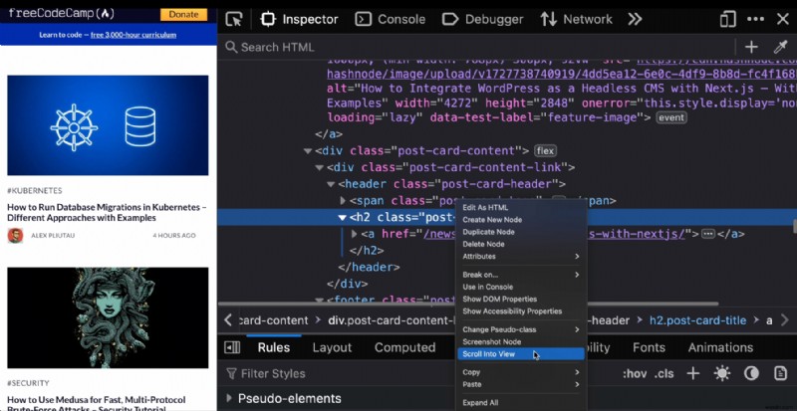Open the Computed tab
This screenshot has width=797, height=411.
[x=405, y=347]
